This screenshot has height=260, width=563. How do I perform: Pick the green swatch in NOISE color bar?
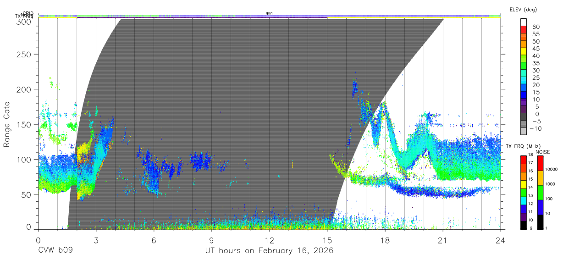tap(540, 193)
